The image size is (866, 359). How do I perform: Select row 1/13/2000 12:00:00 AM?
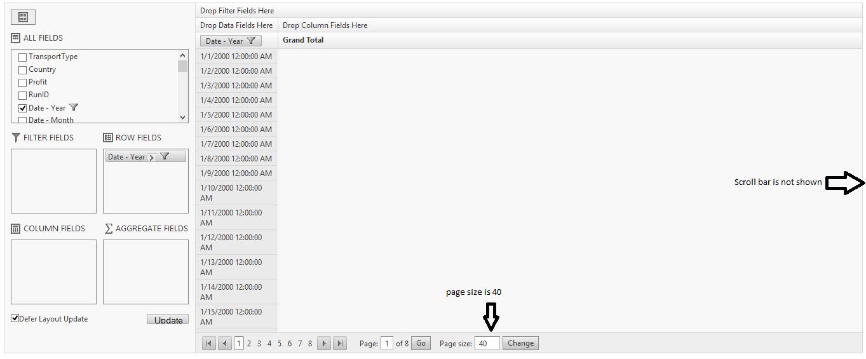point(236,267)
